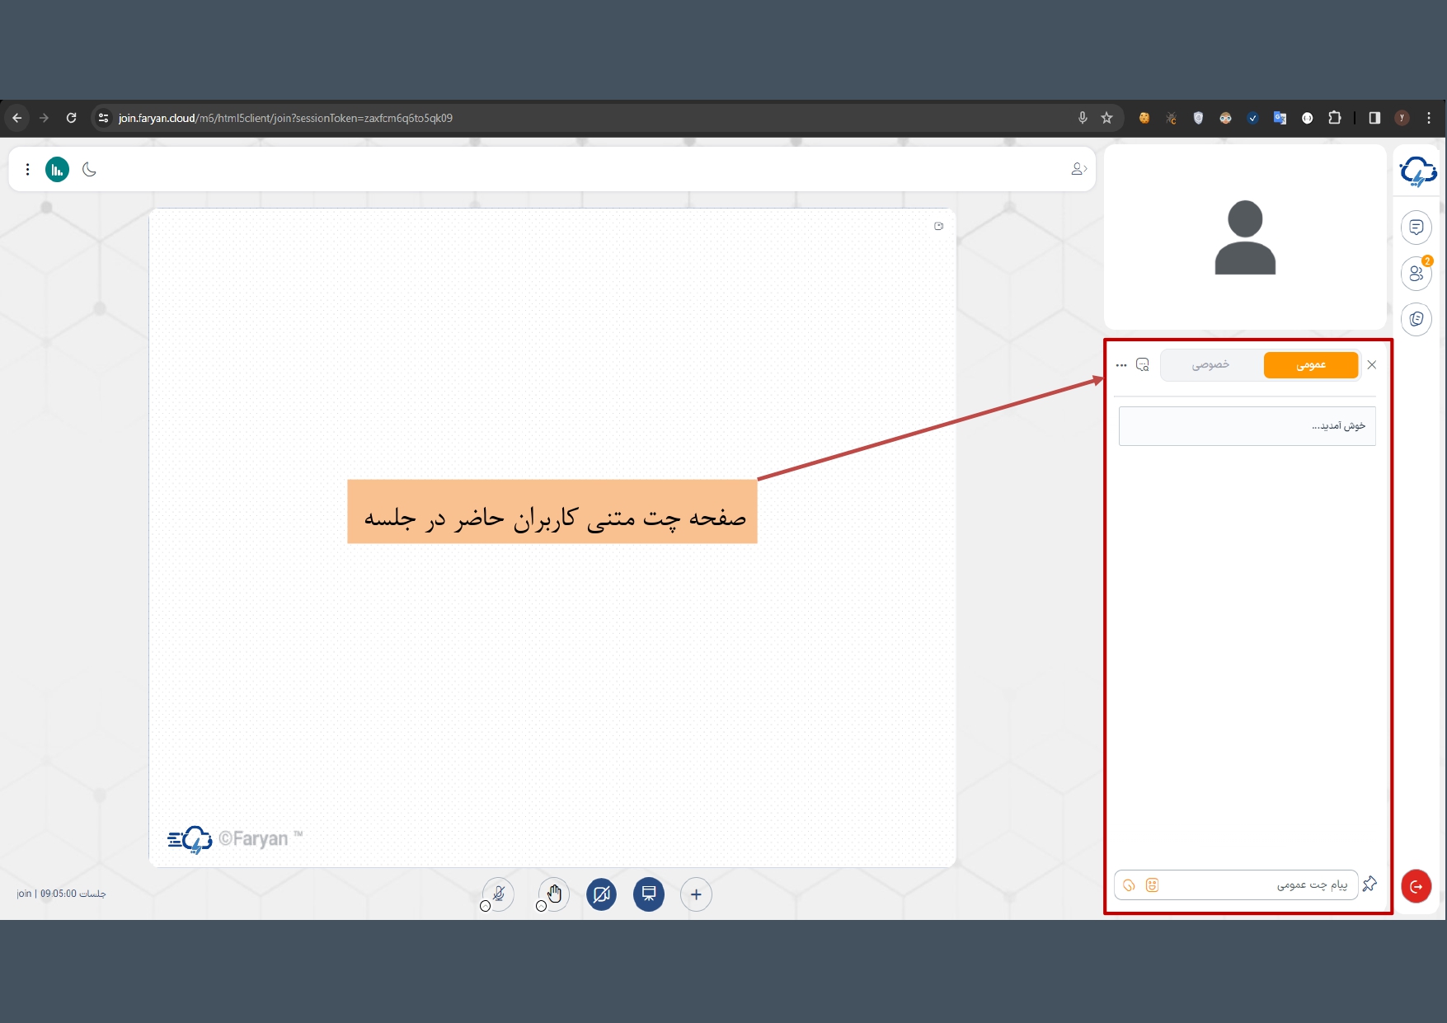Viewport: 1447px width, 1023px height.
Task: Click the plus actions button
Action: click(x=696, y=894)
